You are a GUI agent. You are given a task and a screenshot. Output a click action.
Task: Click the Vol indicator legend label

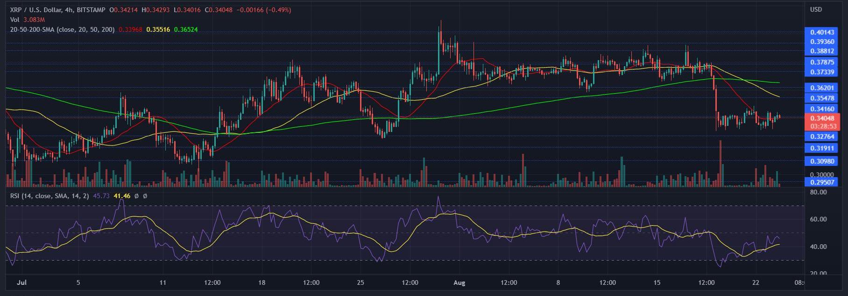[14, 20]
